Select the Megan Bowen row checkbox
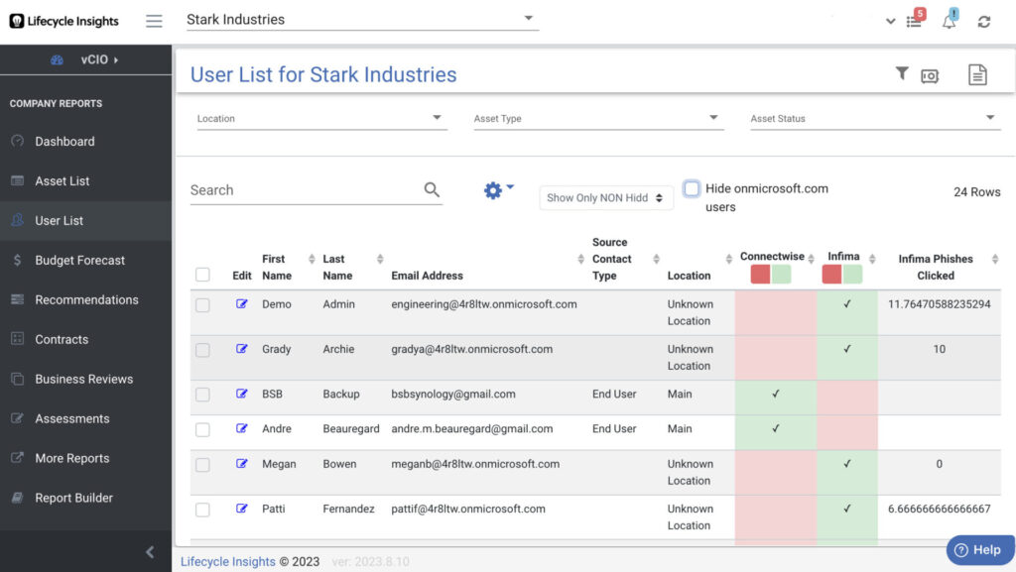Image resolution: width=1016 pixels, height=572 pixels. [x=202, y=465]
